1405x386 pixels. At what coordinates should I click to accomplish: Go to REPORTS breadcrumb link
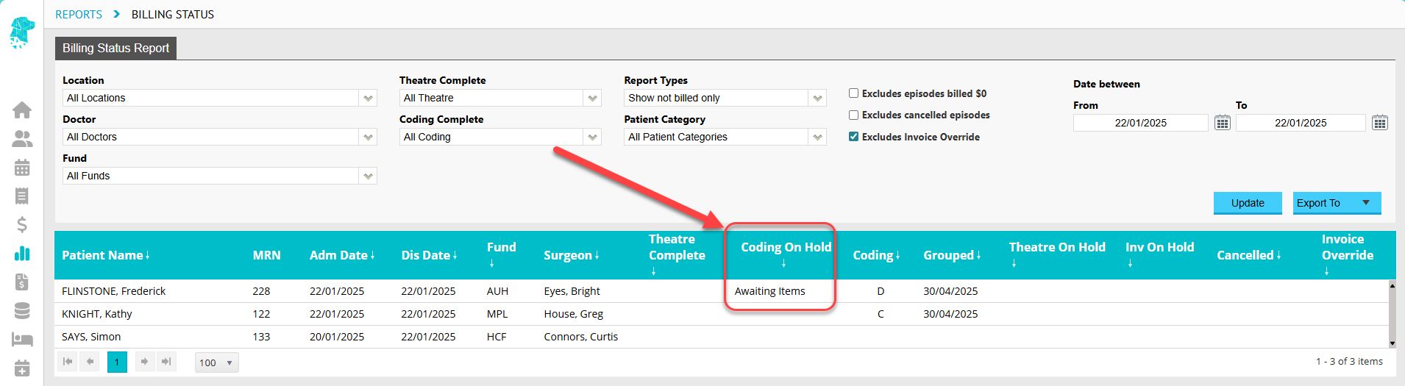pyautogui.click(x=79, y=14)
